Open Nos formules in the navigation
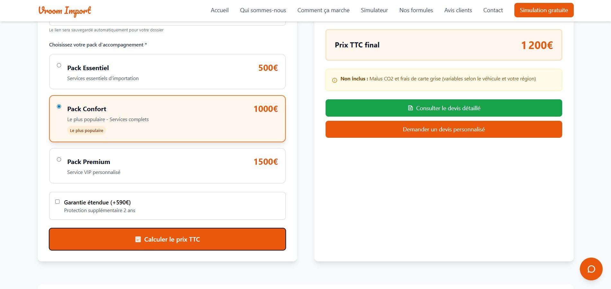Viewport: 611px width, 289px height. click(x=416, y=10)
